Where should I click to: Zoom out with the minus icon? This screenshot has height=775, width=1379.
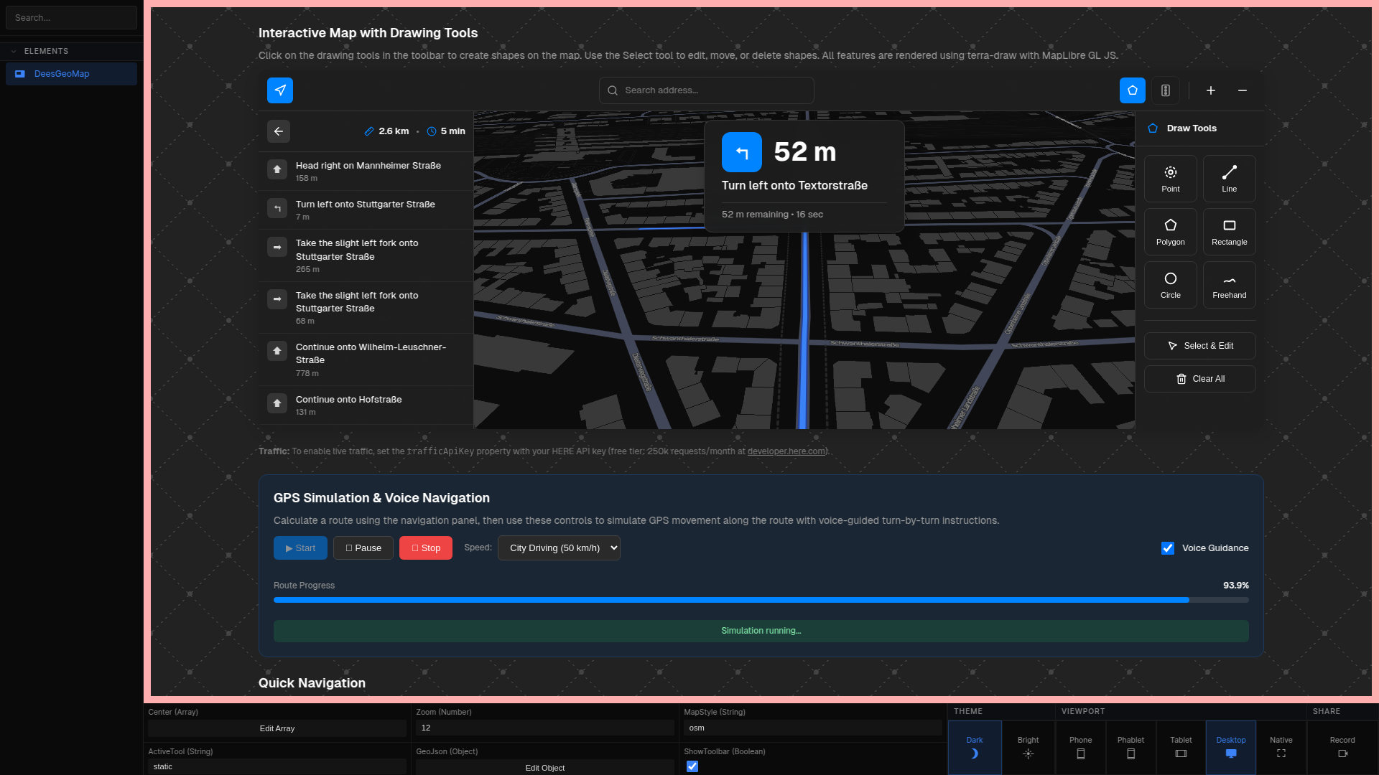coord(1243,90)
